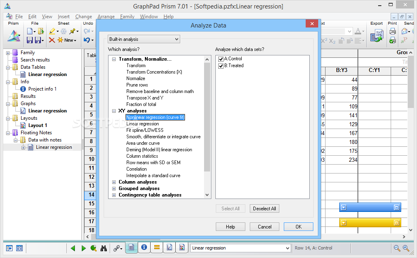417x258 pixels.
Task: Click the chain link icon in status bar
Action: [117, 248]
